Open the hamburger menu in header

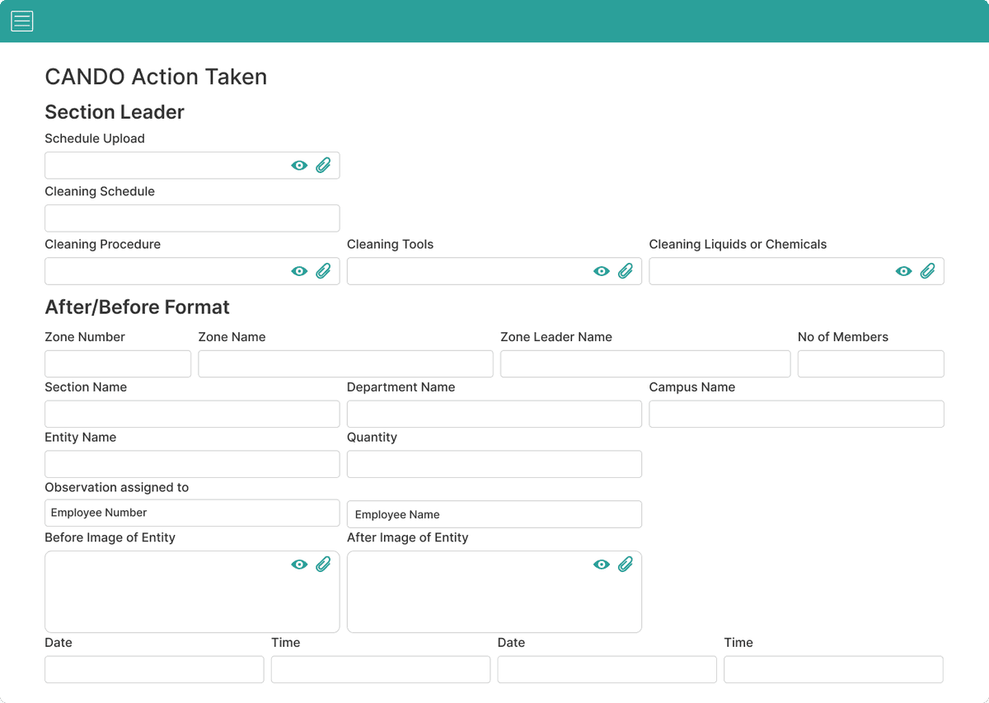(x=22, y=21)
